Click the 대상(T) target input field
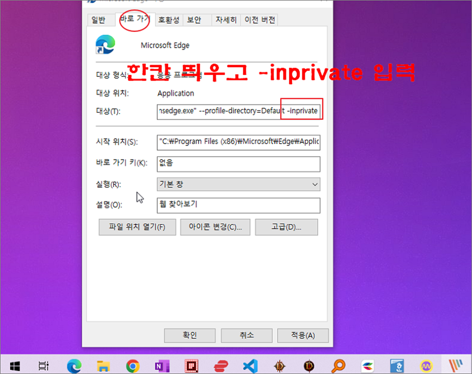 click(x=238, y=111)
